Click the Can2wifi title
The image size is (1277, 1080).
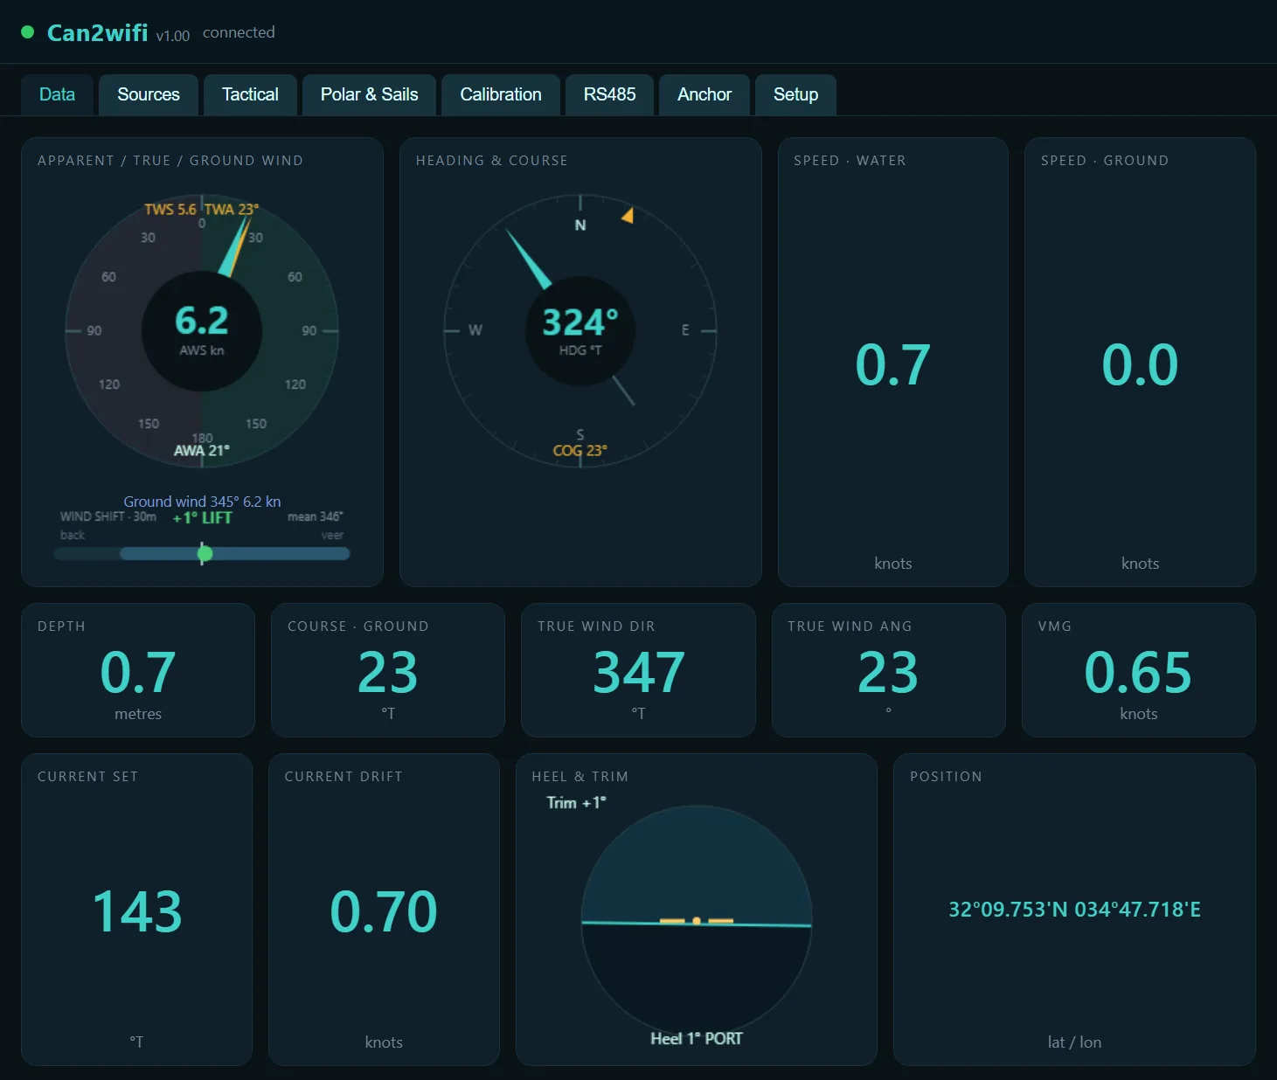(97, 32)
